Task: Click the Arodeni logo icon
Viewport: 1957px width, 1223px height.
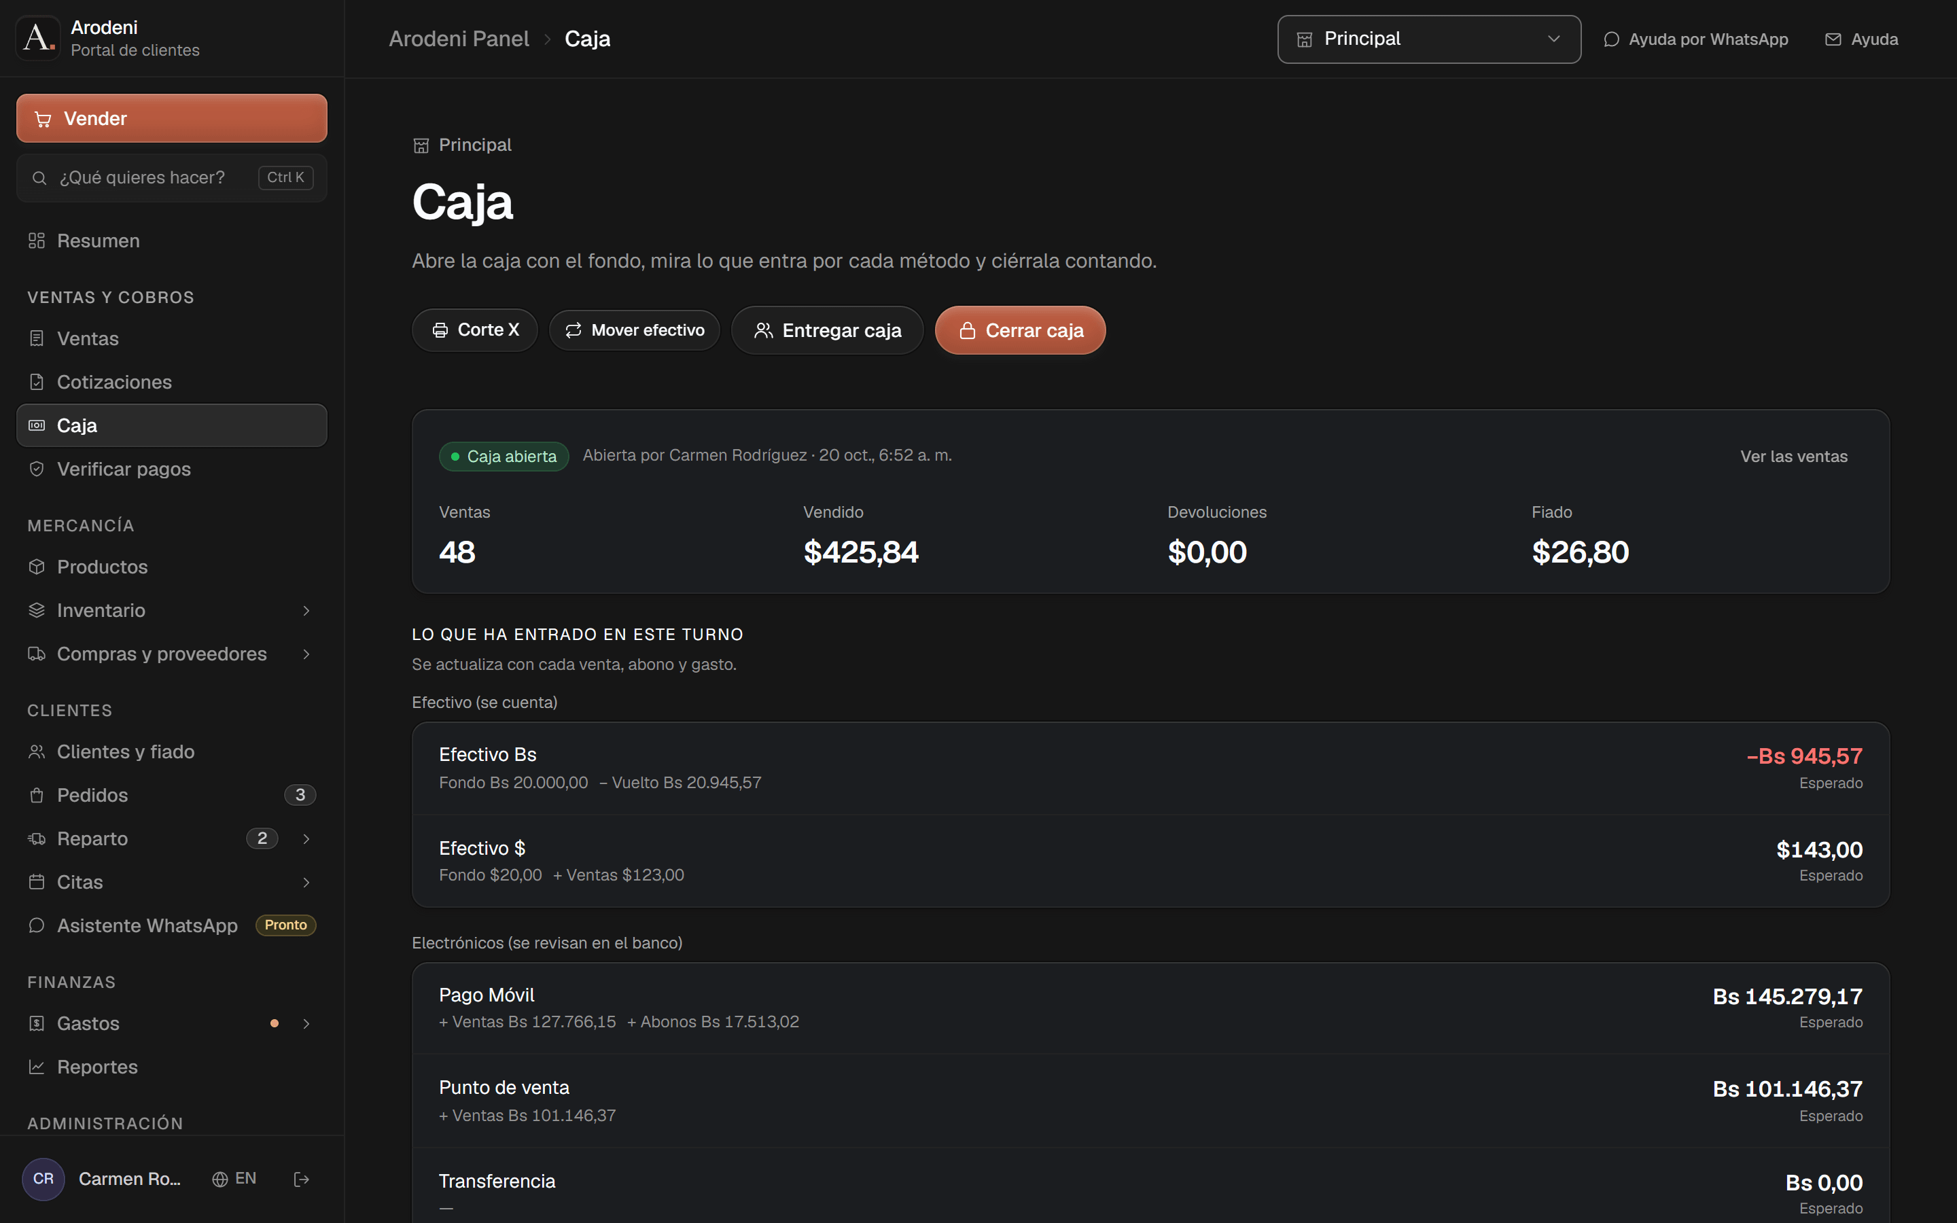Action: coord(38,38)
